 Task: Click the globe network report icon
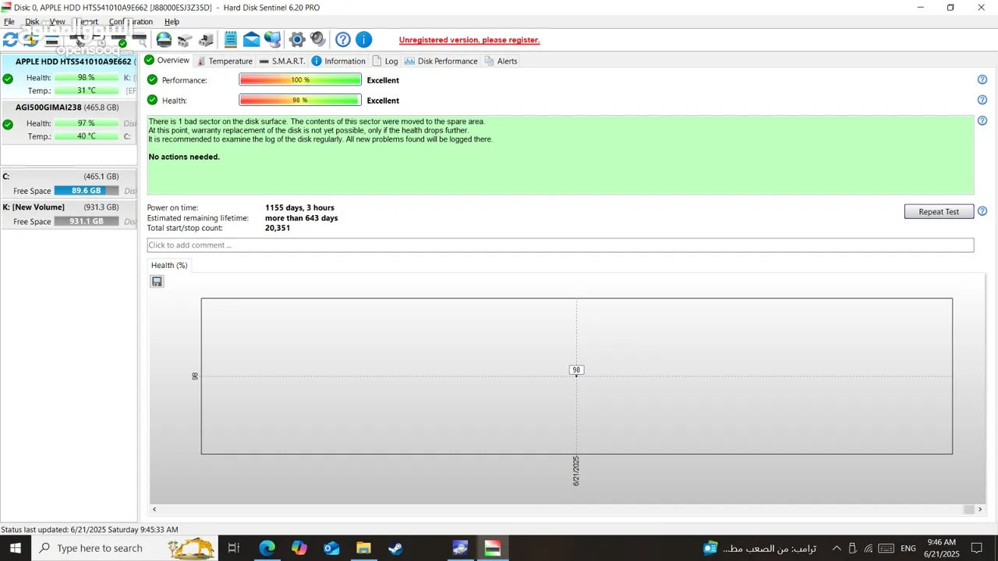(x=272, y=40)
